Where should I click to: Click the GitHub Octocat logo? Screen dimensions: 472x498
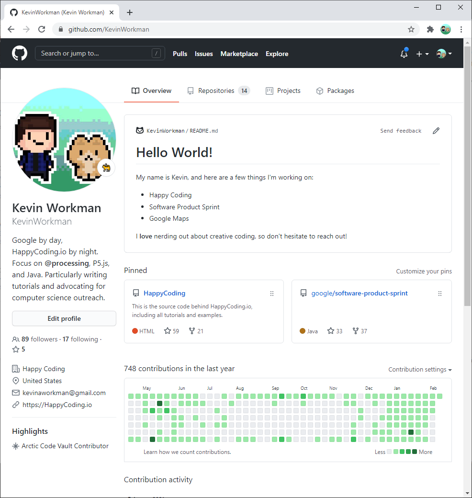pos(20,53)
